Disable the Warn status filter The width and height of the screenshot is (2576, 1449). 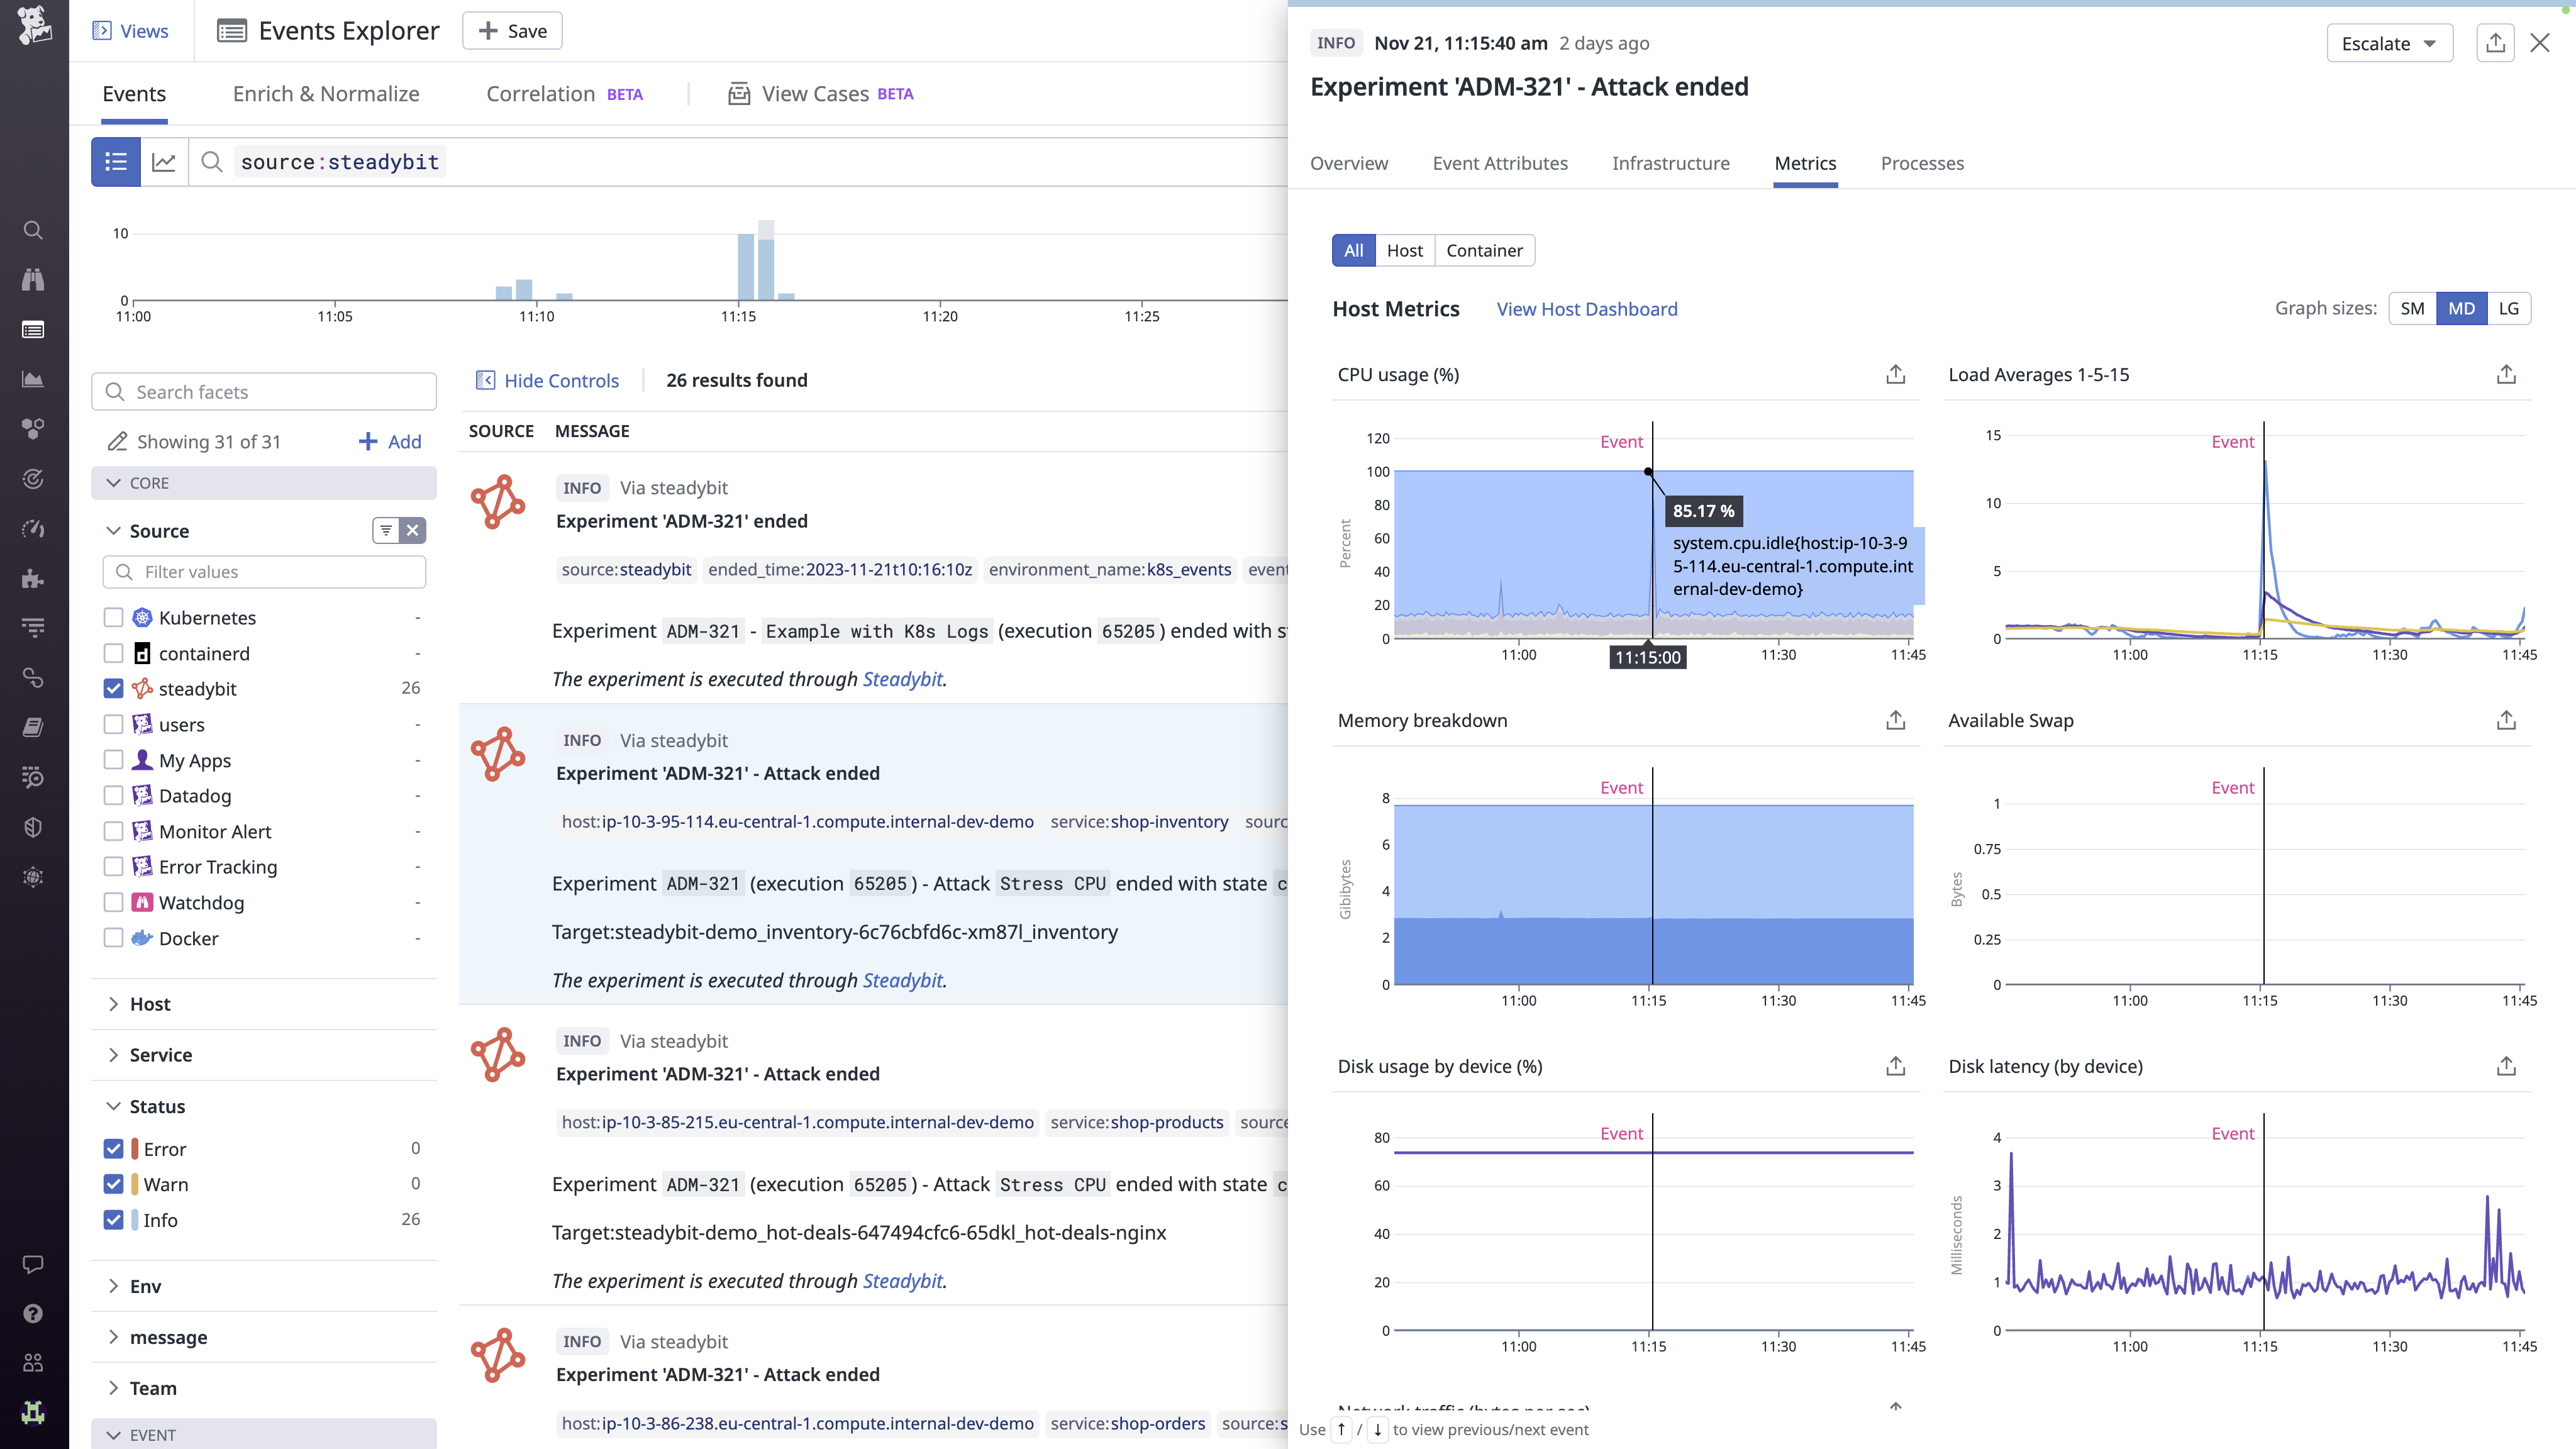click(113, 1184)
